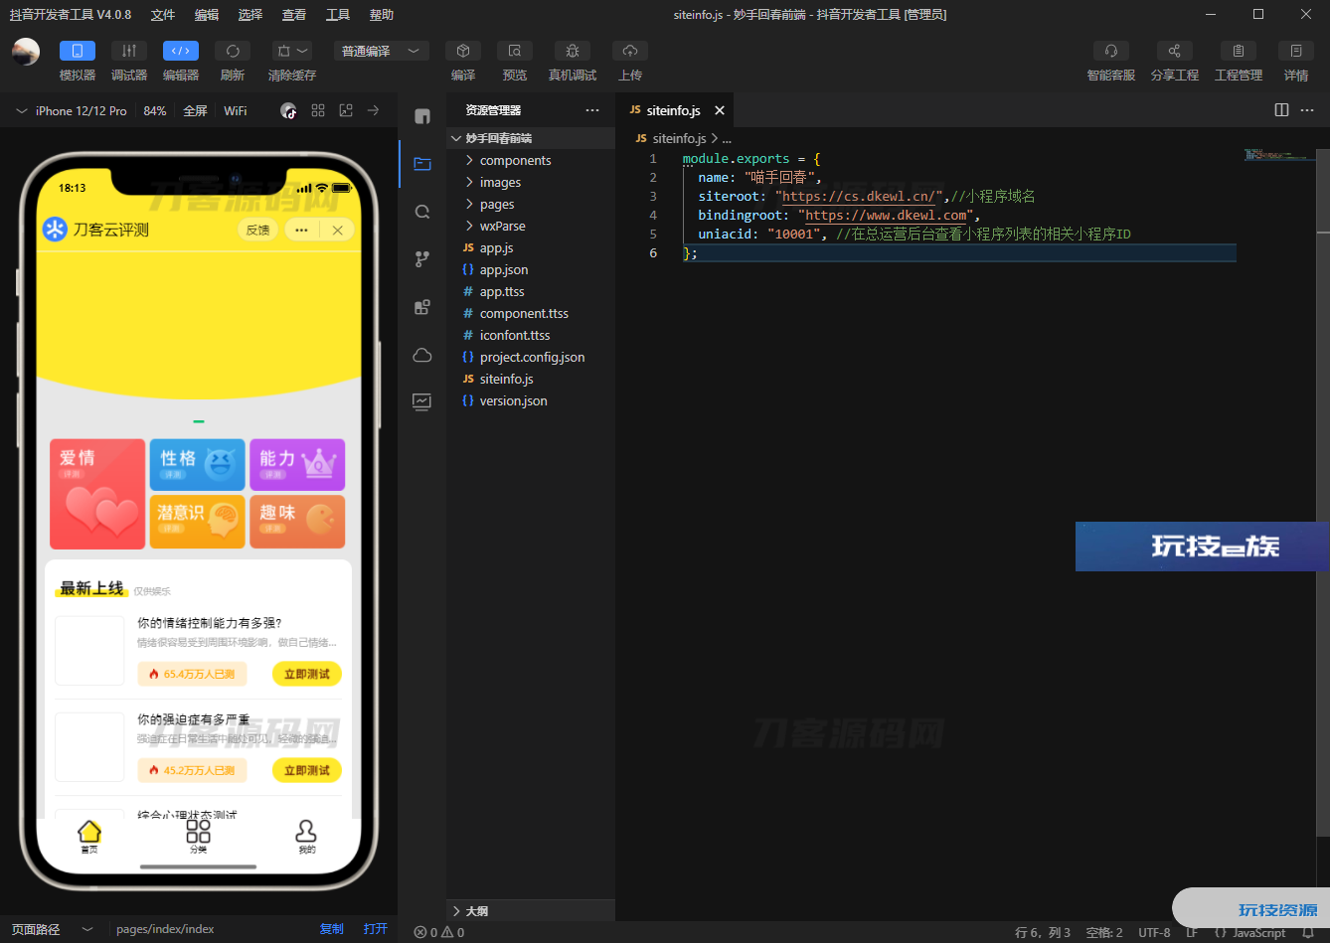This screenshot has width=1330, height=943.
Task: Open the cloud sidebar icon
Action: 422,355
